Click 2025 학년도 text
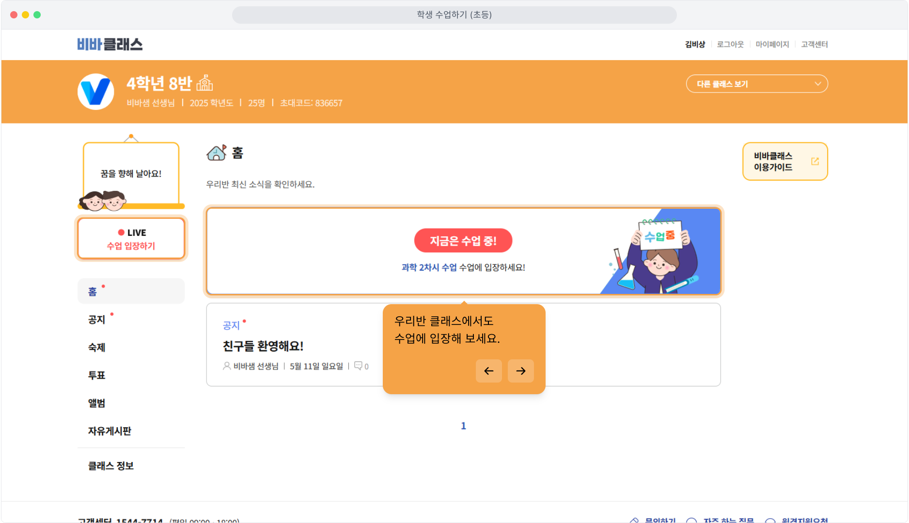 click(211, 103)
